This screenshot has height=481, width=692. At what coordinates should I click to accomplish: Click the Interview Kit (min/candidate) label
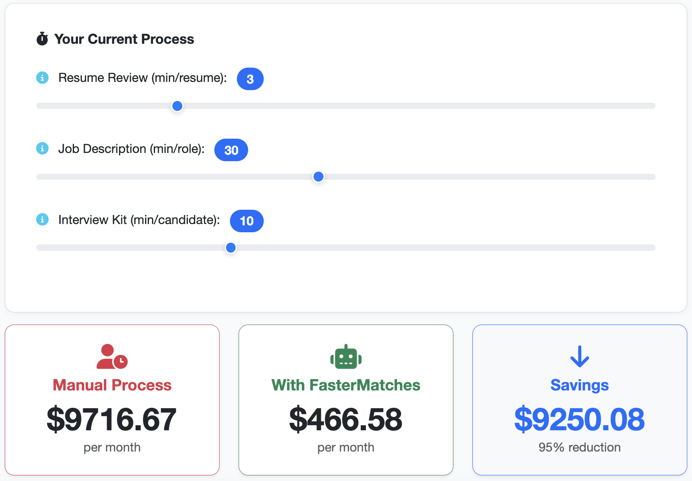(x=139, y=220)
